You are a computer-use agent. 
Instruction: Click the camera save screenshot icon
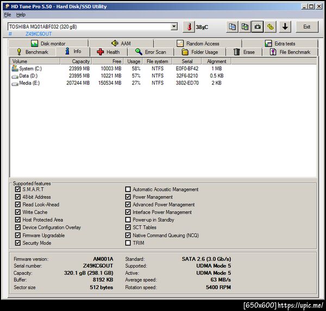[x=258, y=27]
